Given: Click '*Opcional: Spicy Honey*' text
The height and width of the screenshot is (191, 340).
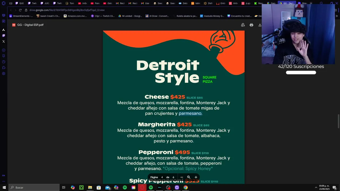Looking at the screenshot, I should pyautogui.click(x=188, y=168).
